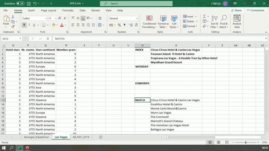Toggle Bottom Align button

[83, 18]
